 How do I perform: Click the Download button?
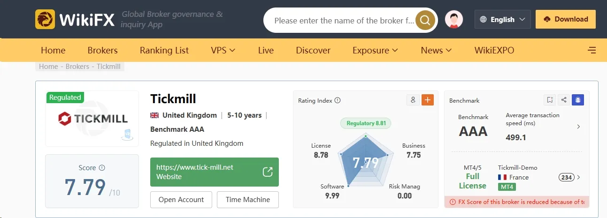[x=566, y=19]
